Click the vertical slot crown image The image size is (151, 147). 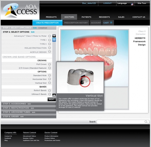coord(80,78)
